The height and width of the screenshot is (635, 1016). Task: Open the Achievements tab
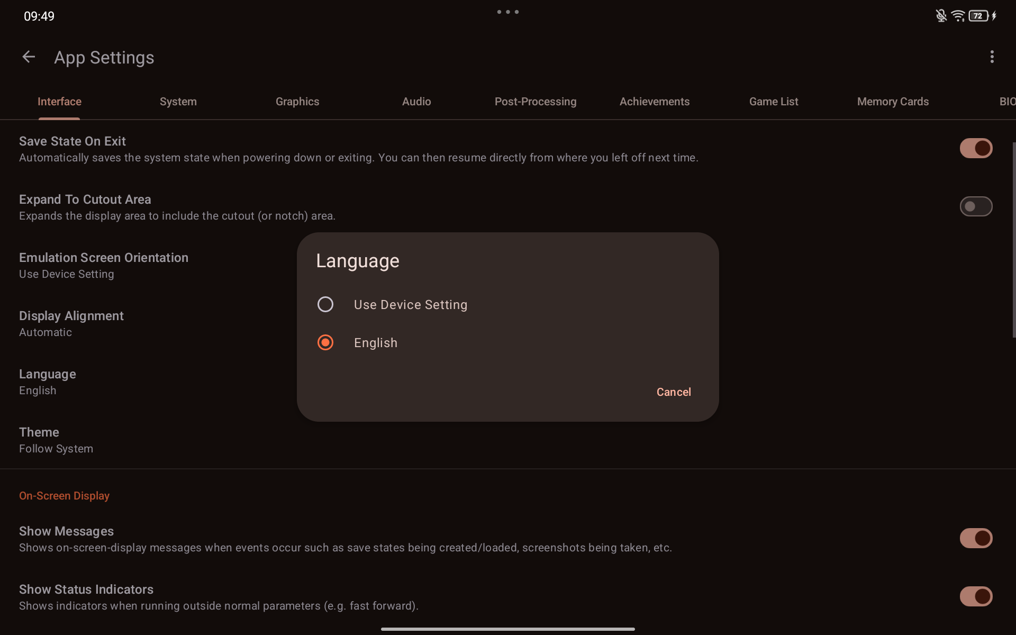[x=655, y=102]
